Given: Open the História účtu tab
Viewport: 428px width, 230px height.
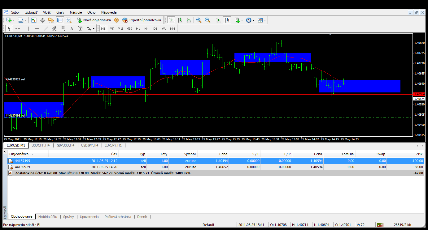Looking at the screenshot, I should pyautogui.click(x=48, y=217).
